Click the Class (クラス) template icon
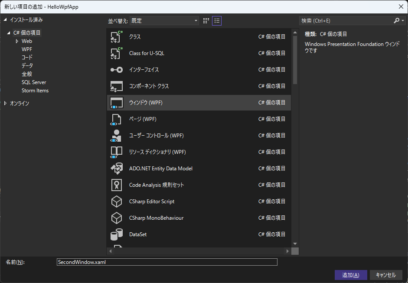 (117, 37)
